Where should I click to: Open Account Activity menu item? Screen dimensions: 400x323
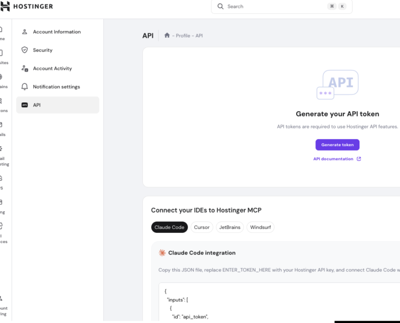point(52,68)
